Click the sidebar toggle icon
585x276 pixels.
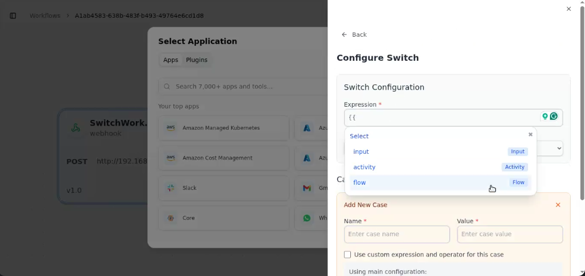point(13,15)
